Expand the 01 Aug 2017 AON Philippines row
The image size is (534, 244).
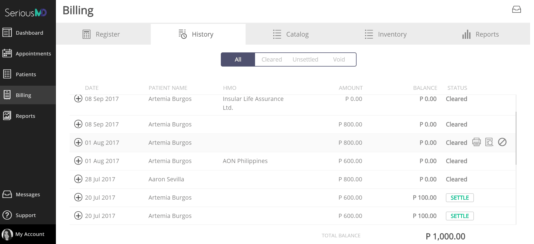point(78,161)
